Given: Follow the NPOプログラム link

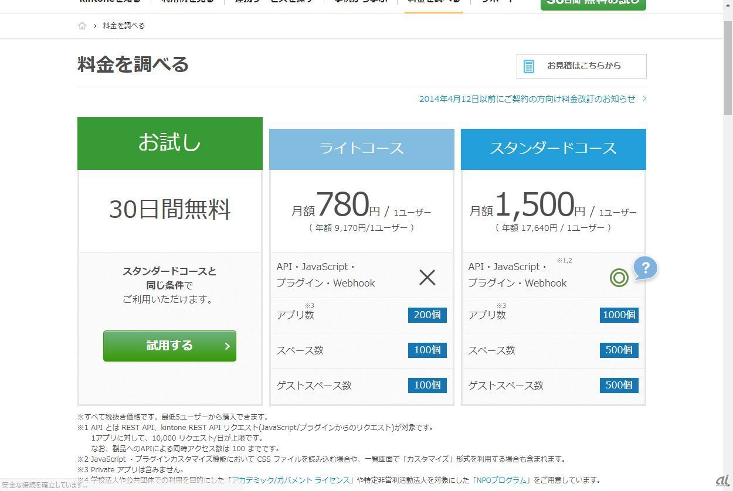Looking at the screenshot, I should [x=501, y=480].
